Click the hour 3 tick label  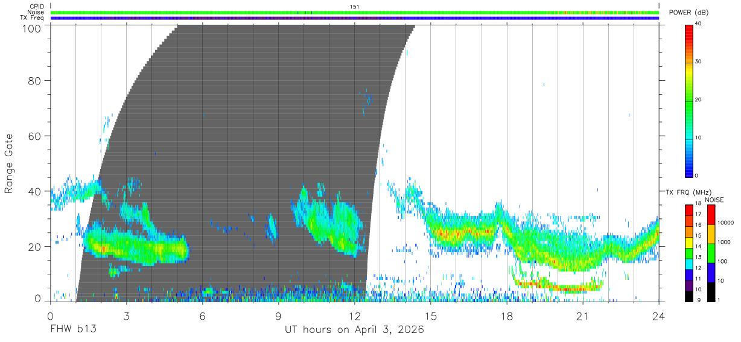[126, 315]
